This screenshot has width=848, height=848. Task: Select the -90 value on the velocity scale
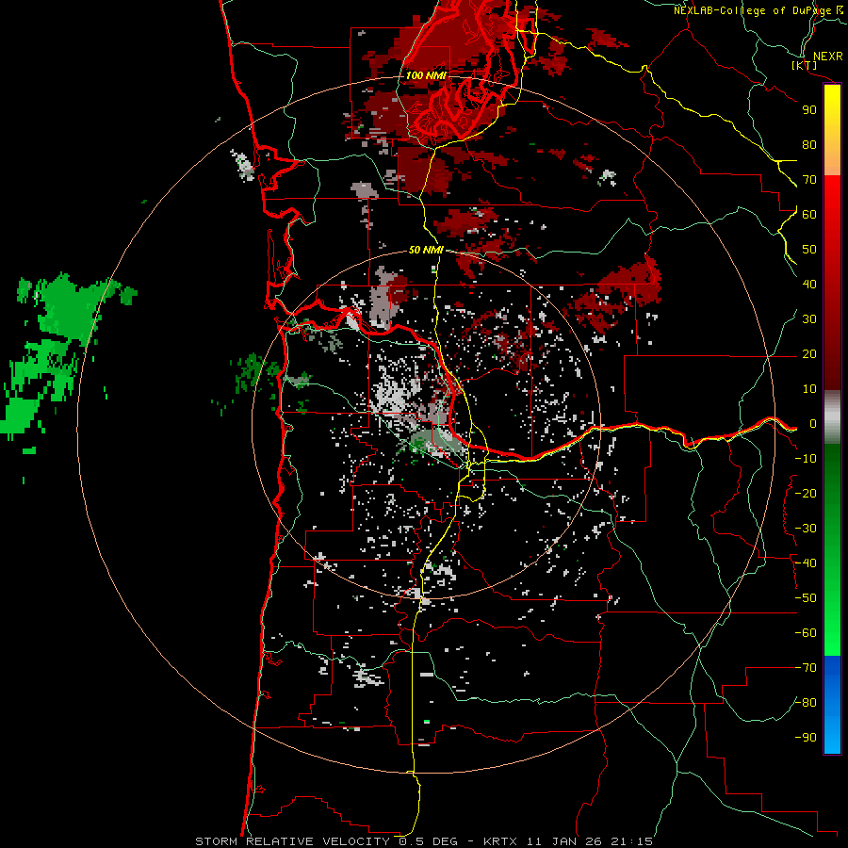(x=806, y=738)
